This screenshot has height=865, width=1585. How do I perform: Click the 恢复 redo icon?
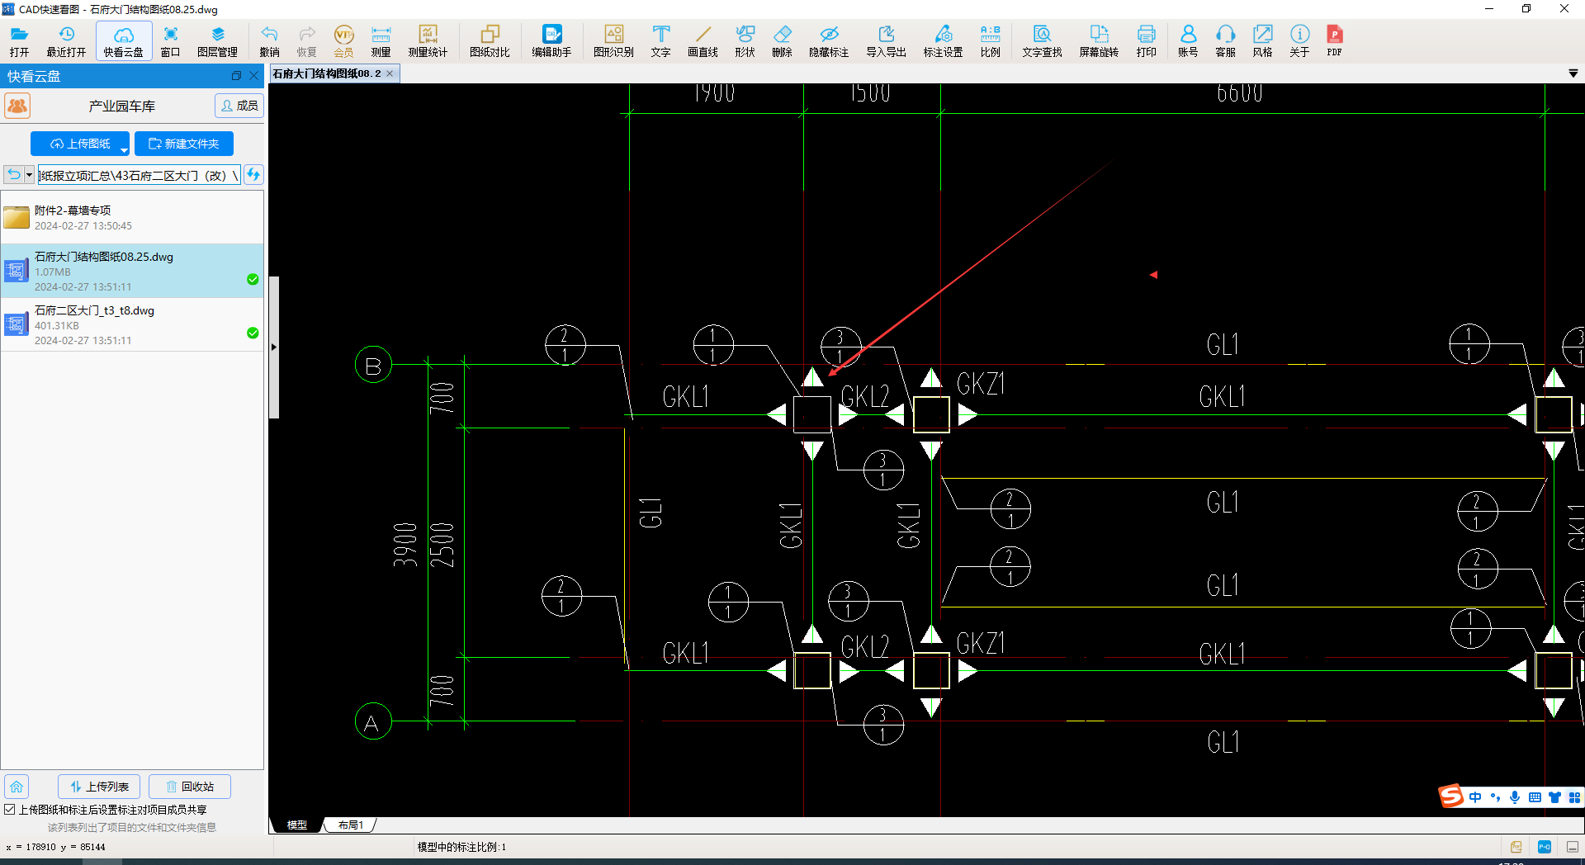coord(306,40)
